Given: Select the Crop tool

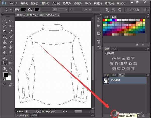Looking at the screenshot, I should 5,31.
